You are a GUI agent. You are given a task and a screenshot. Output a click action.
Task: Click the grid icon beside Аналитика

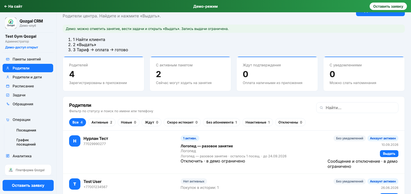point(8,156)
